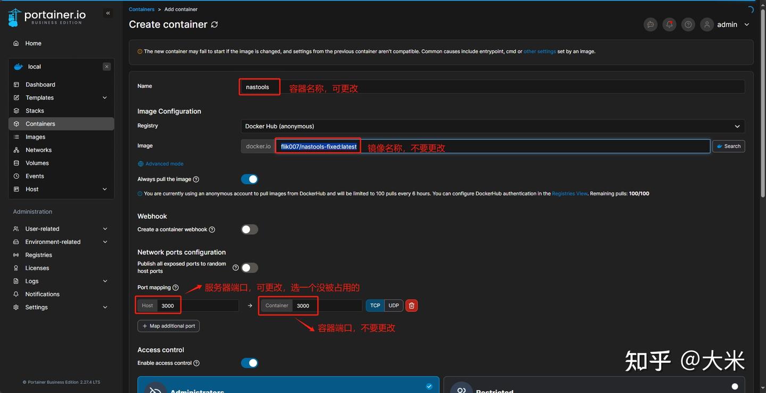Viewport: 766px width, 393px height.
Task: Expand the Templates sidebar menu
Action: 40,97
